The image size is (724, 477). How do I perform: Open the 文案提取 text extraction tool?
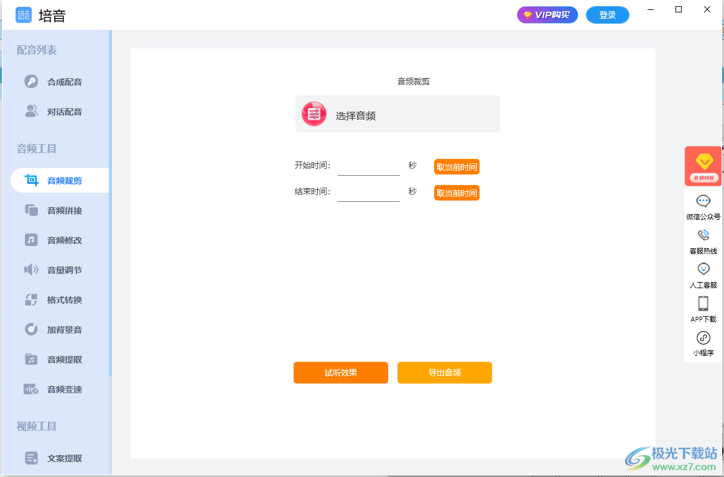pos(59,458)
